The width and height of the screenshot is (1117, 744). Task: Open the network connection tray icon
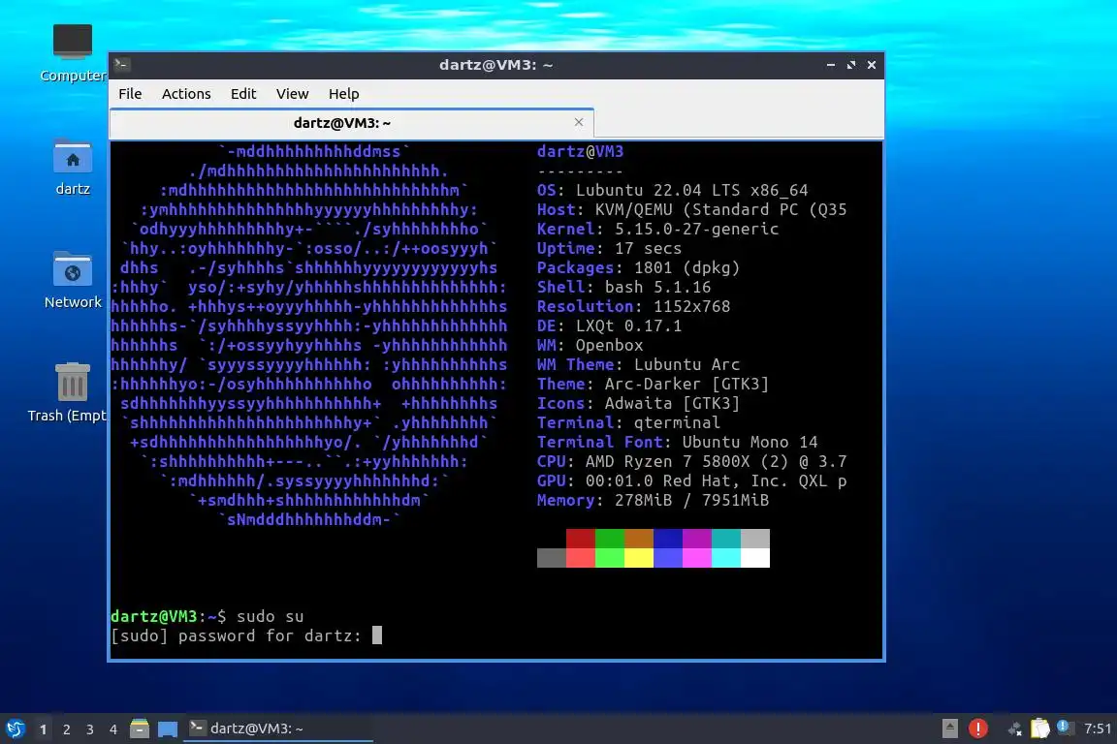click(x=1014, y=728)
